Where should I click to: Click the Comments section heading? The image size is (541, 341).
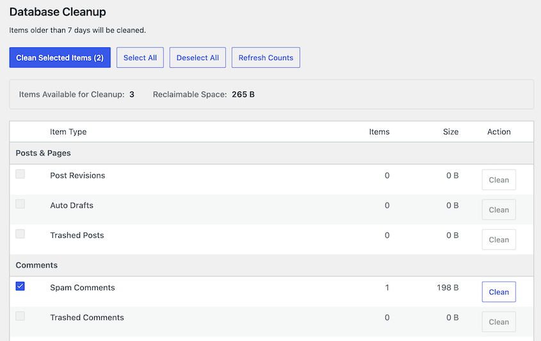[36, 265]
